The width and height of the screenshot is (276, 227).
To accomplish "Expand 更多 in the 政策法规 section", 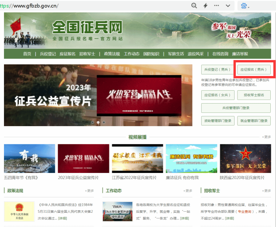I will (x=89, y=191).
